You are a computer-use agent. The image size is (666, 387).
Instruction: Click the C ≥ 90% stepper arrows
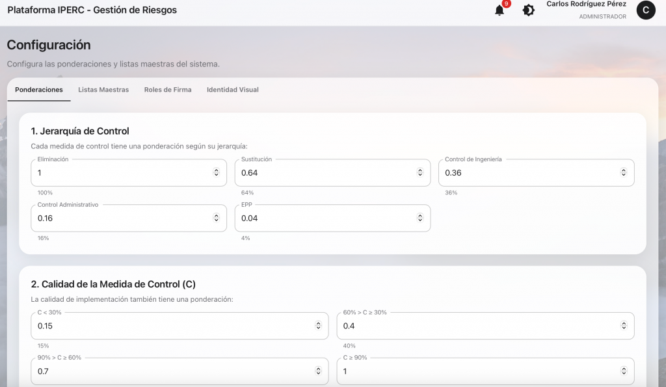tap(623, 371)
